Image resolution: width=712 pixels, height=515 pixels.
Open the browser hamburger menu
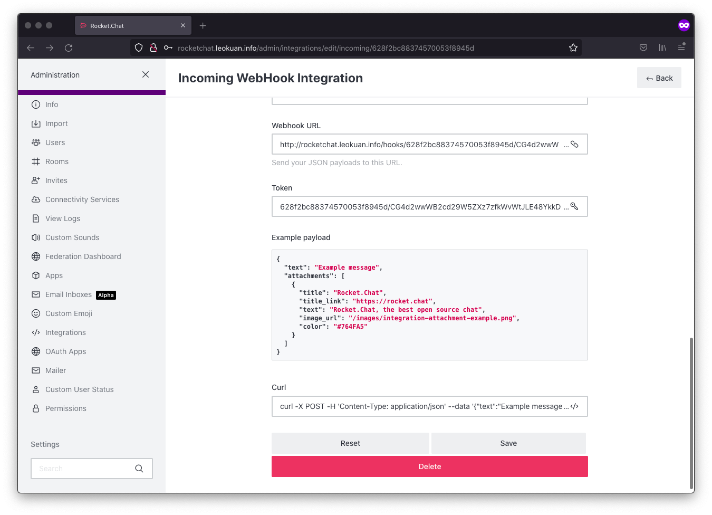[x=681, y=47]
